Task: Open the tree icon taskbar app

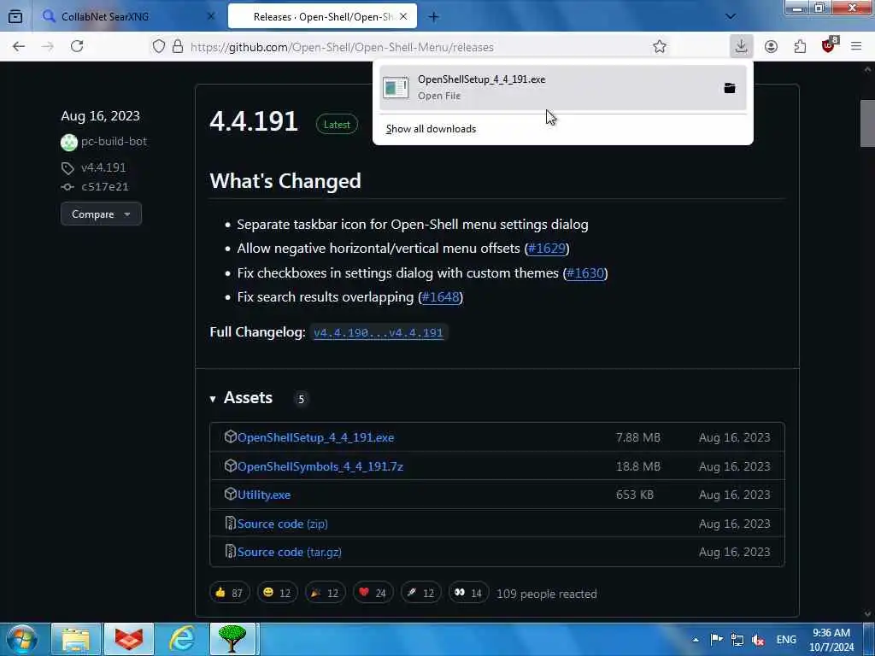Action: [233, 639]
